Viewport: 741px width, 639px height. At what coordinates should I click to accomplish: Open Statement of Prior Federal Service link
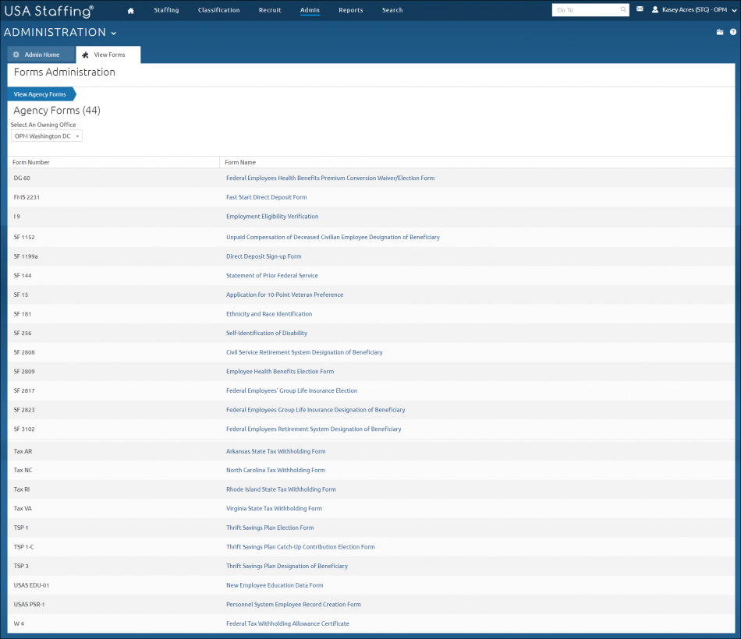tap(272, 275)
